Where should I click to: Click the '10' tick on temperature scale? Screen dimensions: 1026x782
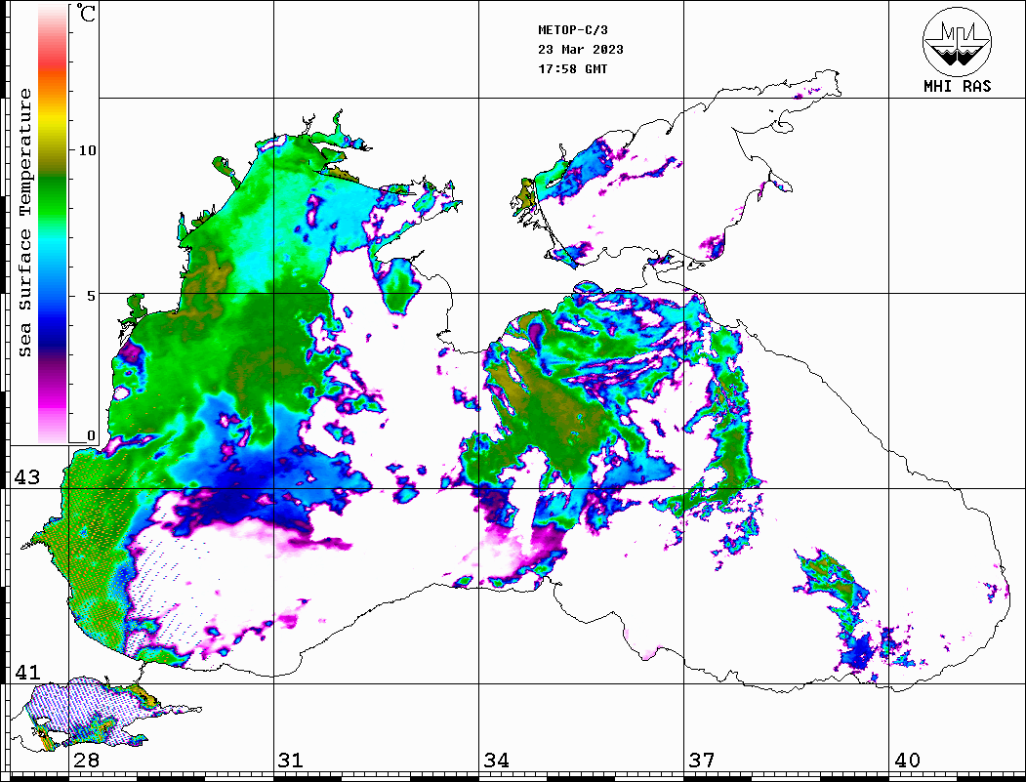87,150
